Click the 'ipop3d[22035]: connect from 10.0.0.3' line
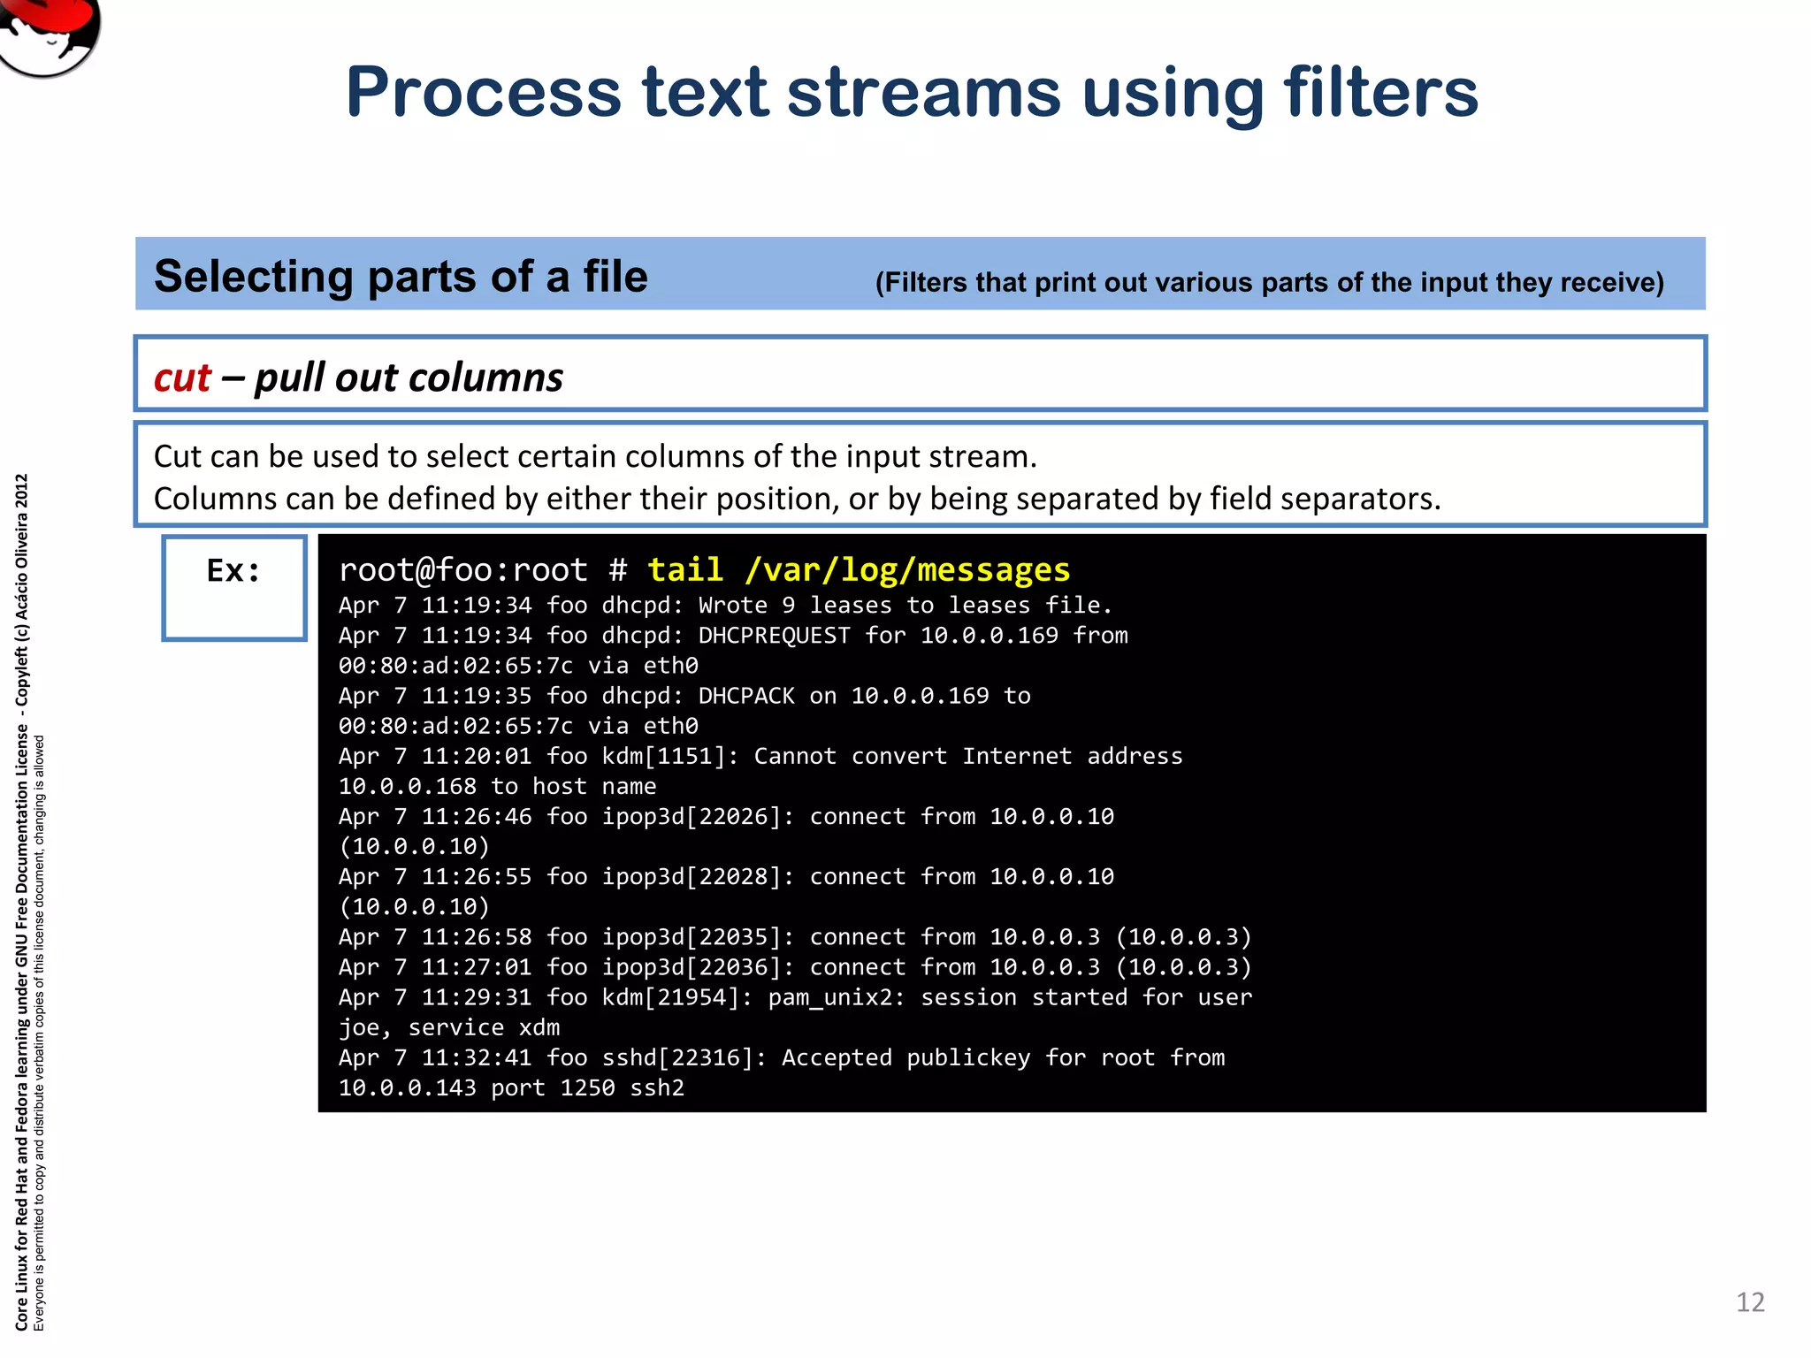Image resolution: width=1811 pixels, height=1358 pixels. (795, 936)
